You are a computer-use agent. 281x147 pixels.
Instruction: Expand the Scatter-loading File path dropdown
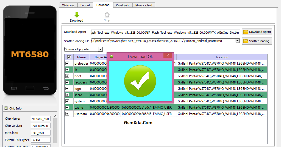[x=237, y=41]
